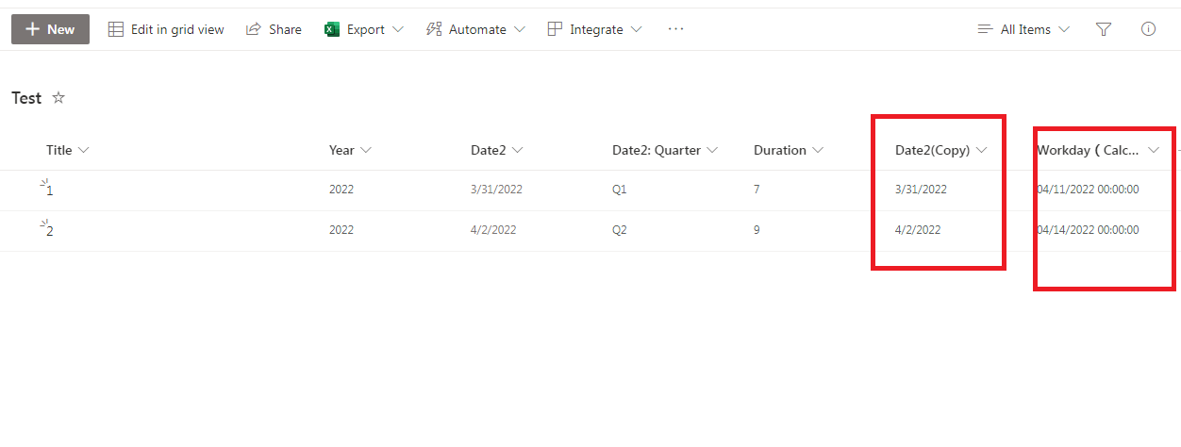The width and height of the screenshot is (1181, 447).
Task: Open list item titled 2
Action: pos(50,231)
